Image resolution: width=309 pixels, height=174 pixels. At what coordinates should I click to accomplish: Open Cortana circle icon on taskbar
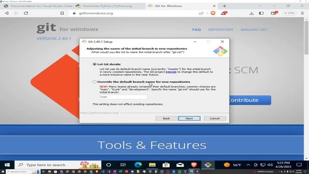[x=109, y=165]
